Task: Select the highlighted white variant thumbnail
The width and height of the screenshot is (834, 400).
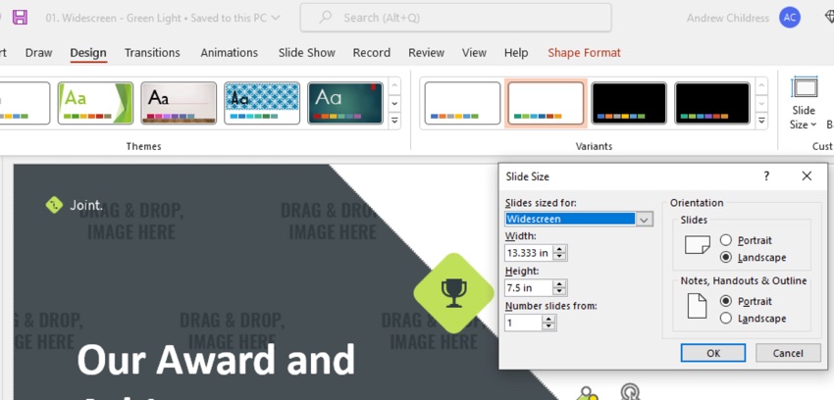Action: coord(546,103)
